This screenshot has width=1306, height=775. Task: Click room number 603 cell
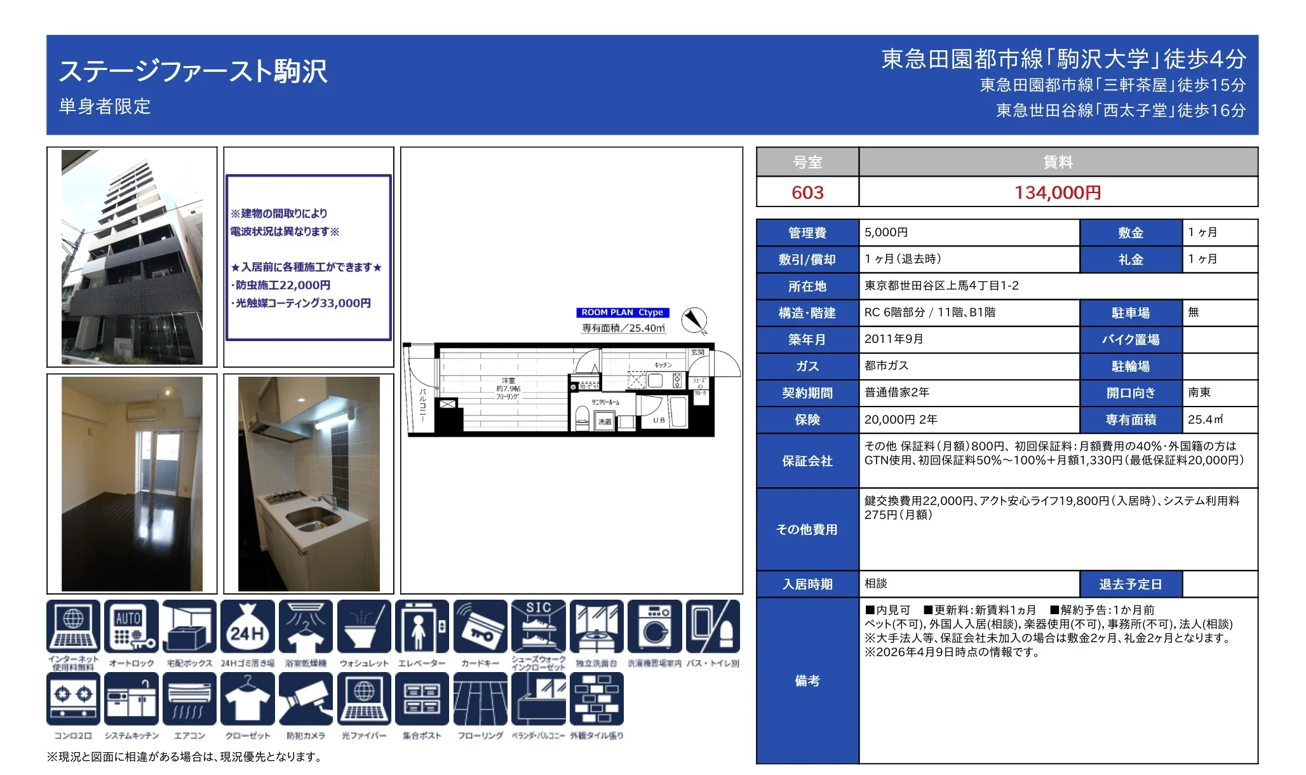[807, 192]
